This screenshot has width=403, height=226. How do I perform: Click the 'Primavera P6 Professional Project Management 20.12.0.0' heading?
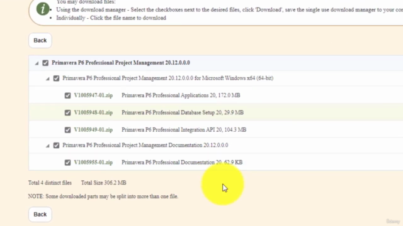tap(121, 63)
